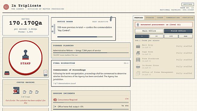Image resolution: width=197 pixels, height=111 pixels.
Task: Click the Concurrence Required incident label
Action: click(67, 100)
